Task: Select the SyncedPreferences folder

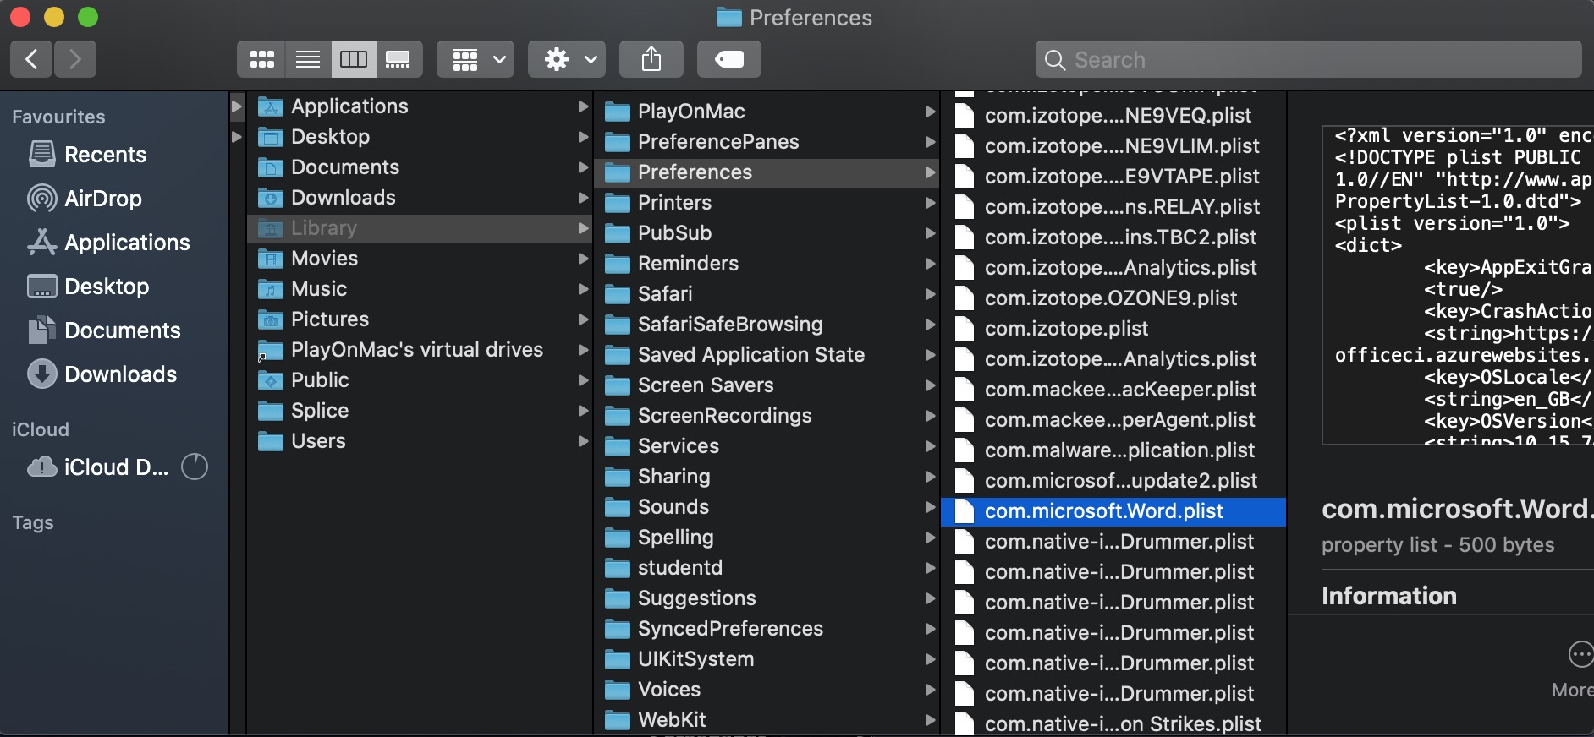Action: pyautogui.click(x=767, y=629)
